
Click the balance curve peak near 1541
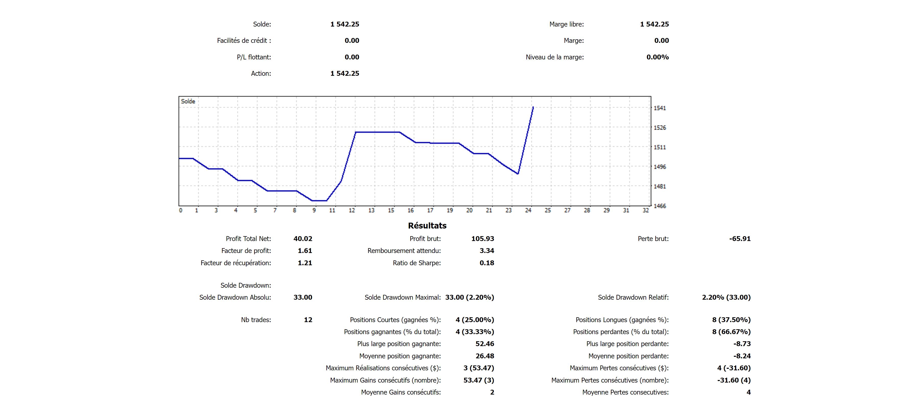click(533, 107)
